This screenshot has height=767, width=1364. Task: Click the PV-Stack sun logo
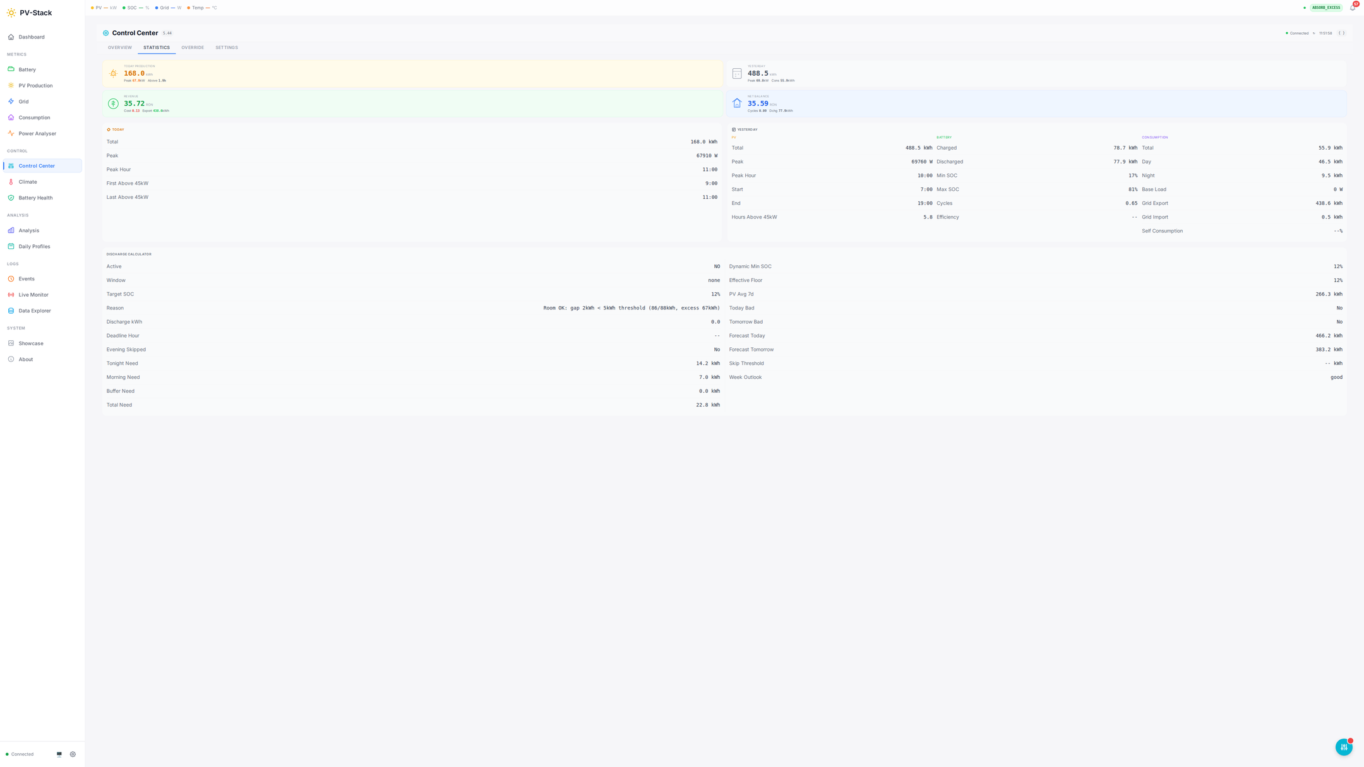(11, 13)
